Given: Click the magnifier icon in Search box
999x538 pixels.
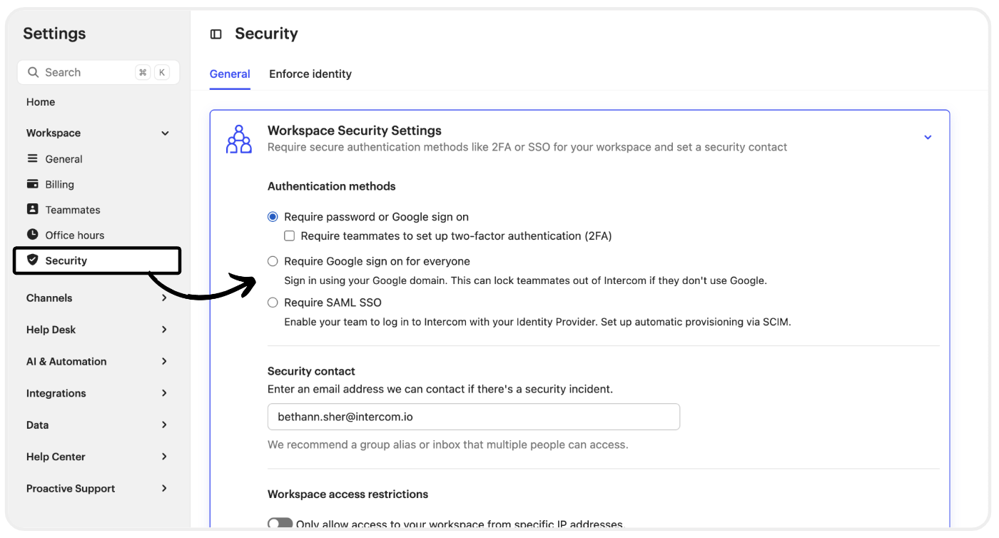Looking at the screenshot, I should click(33, 72).
